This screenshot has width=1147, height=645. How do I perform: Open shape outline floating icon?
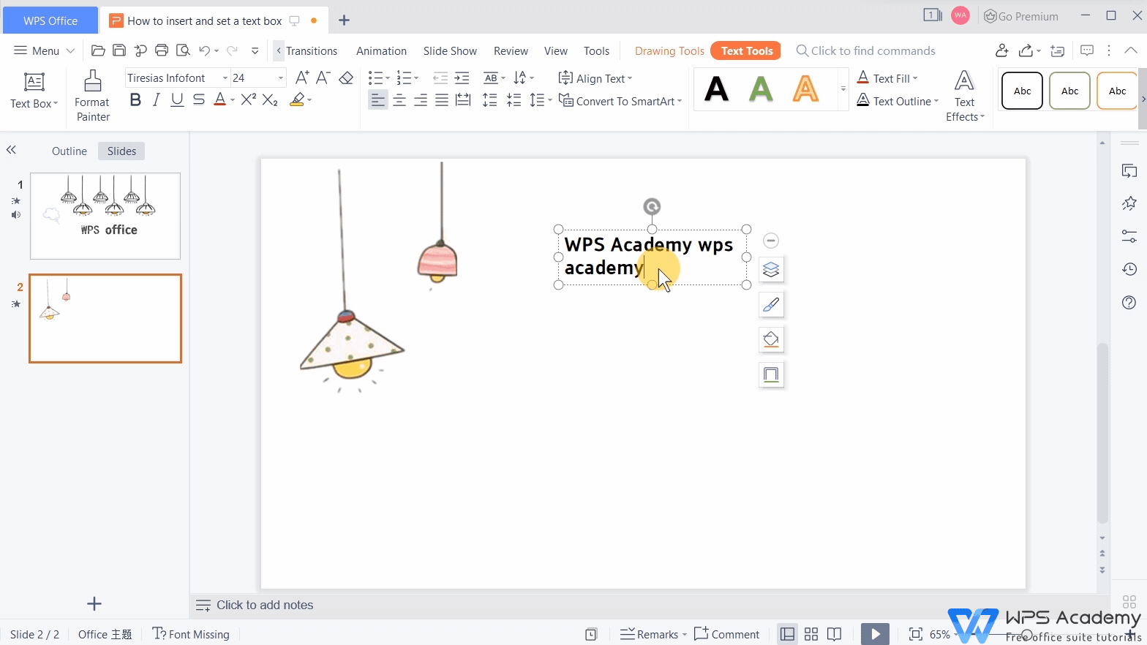[771, 374]
